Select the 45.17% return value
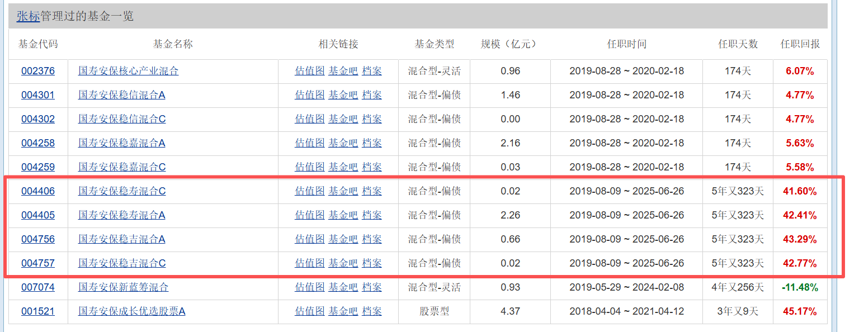Image resolution: width=859 pixels, height=332 pixels. coord(800,311)
